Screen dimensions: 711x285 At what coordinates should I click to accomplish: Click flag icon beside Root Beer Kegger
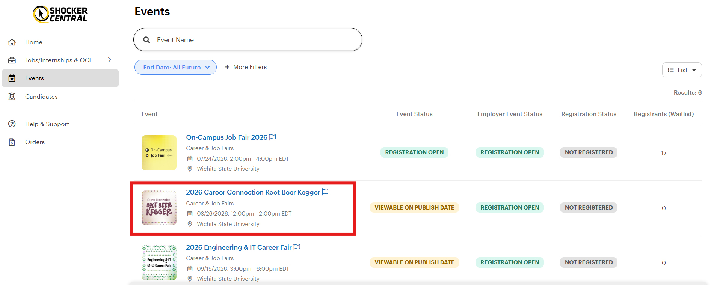click(325, 192)
